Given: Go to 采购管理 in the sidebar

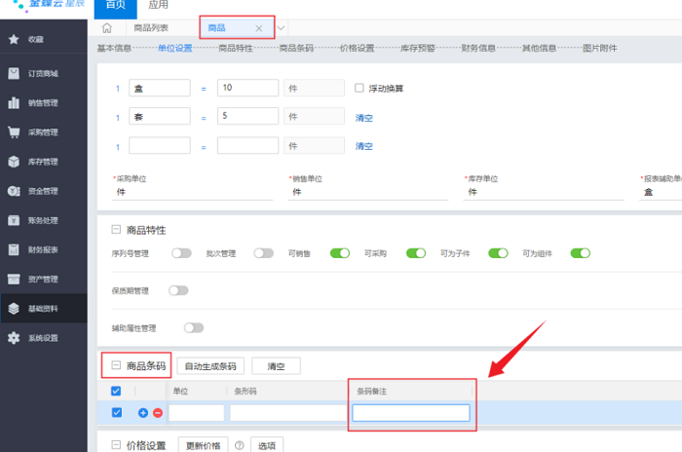Looking at the screenshot, I should tap(43, 132).
